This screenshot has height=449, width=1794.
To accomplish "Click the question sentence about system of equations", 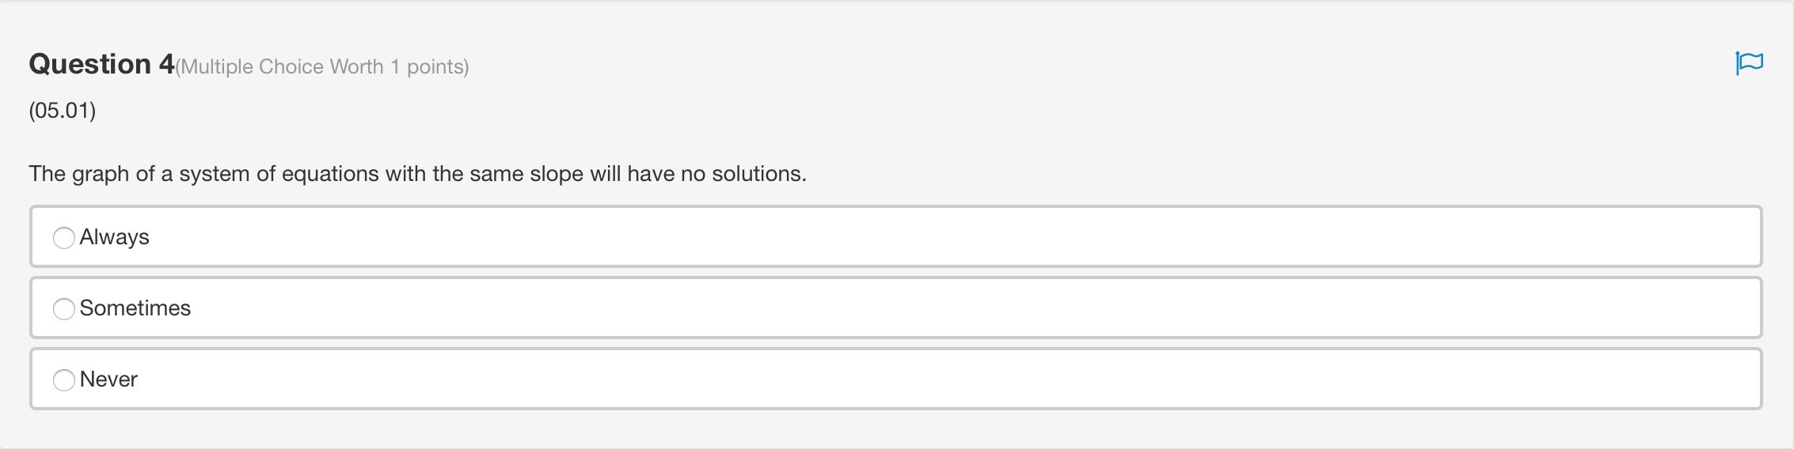I will (x=417, y=174).
